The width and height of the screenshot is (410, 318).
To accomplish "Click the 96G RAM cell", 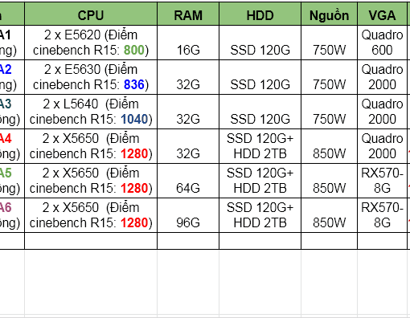I will coord(188,215).
